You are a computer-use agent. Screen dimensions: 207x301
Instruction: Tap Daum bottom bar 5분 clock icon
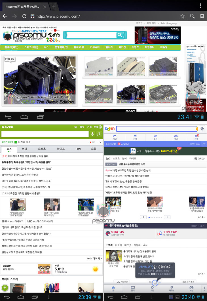coord(152,289)
